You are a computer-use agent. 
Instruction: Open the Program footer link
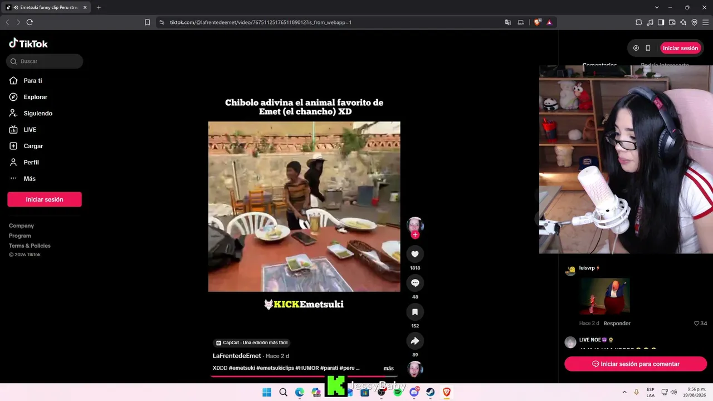[x=20, y=236]
